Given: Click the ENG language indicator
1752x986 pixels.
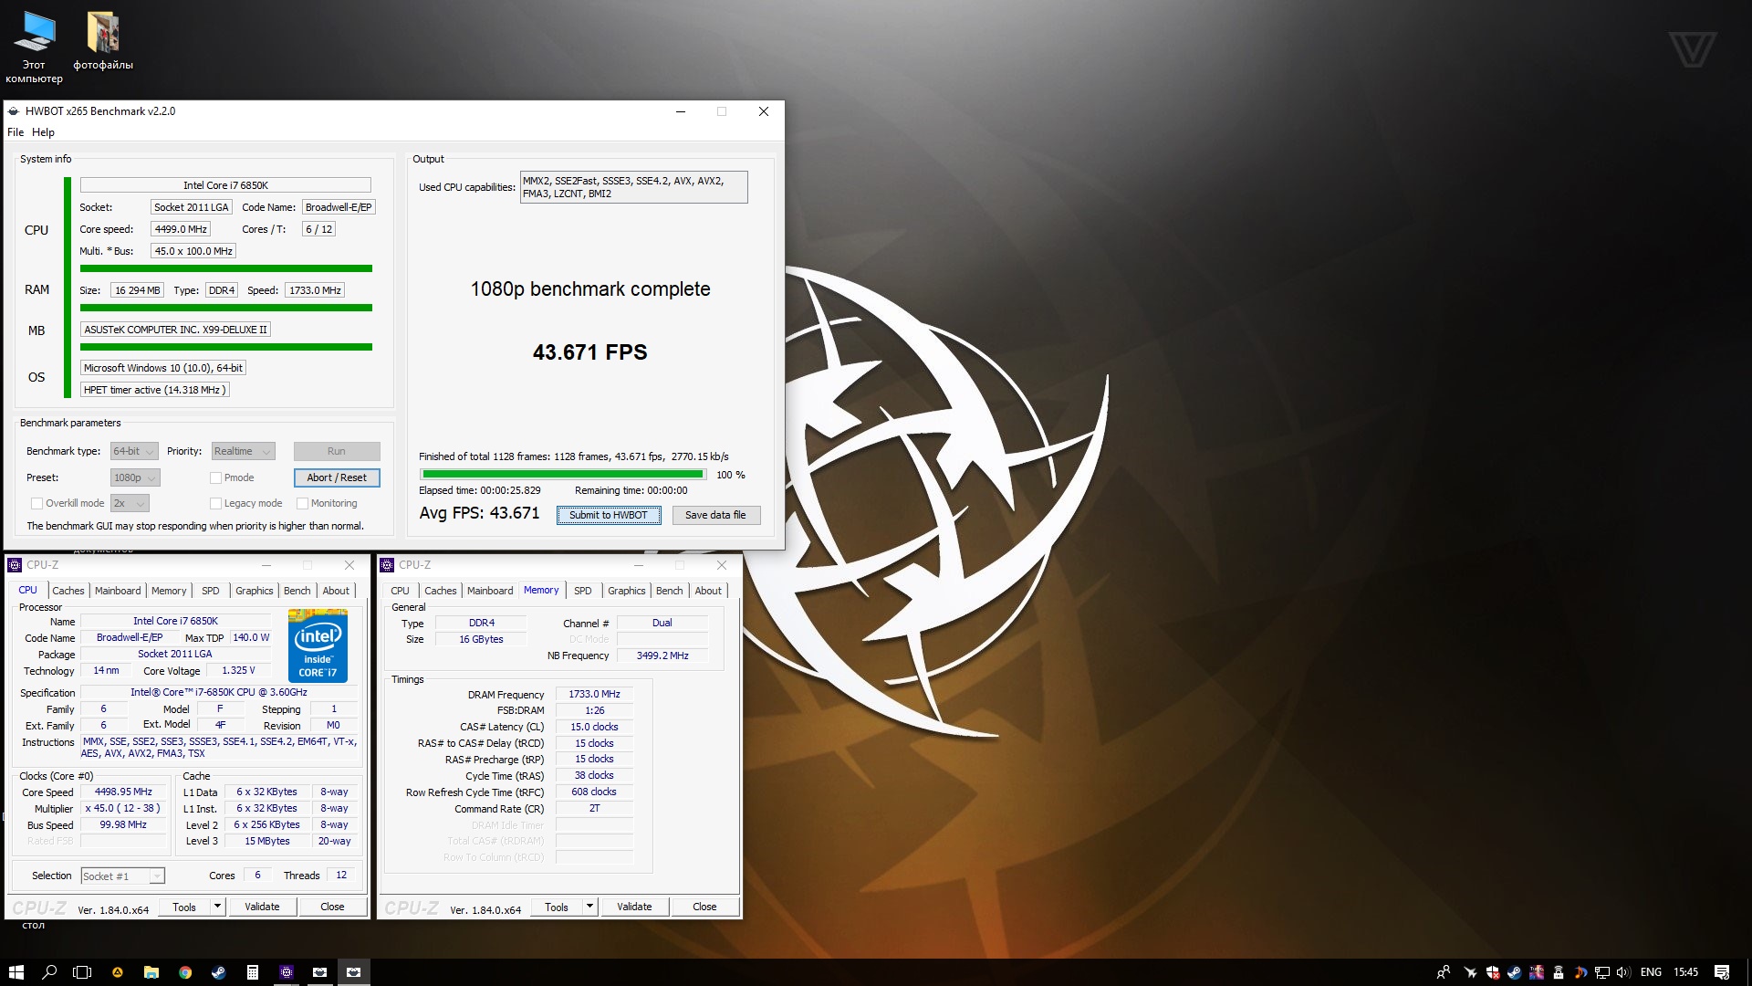Looking at the screenshot, I should pyautogui.click(x=1651, y=972).
